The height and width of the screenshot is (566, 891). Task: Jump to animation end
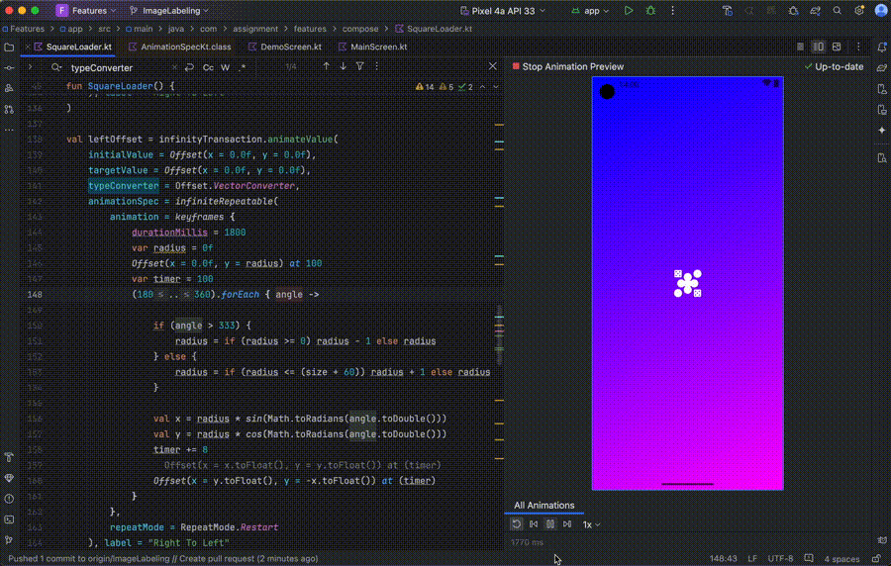pos(567,524)
